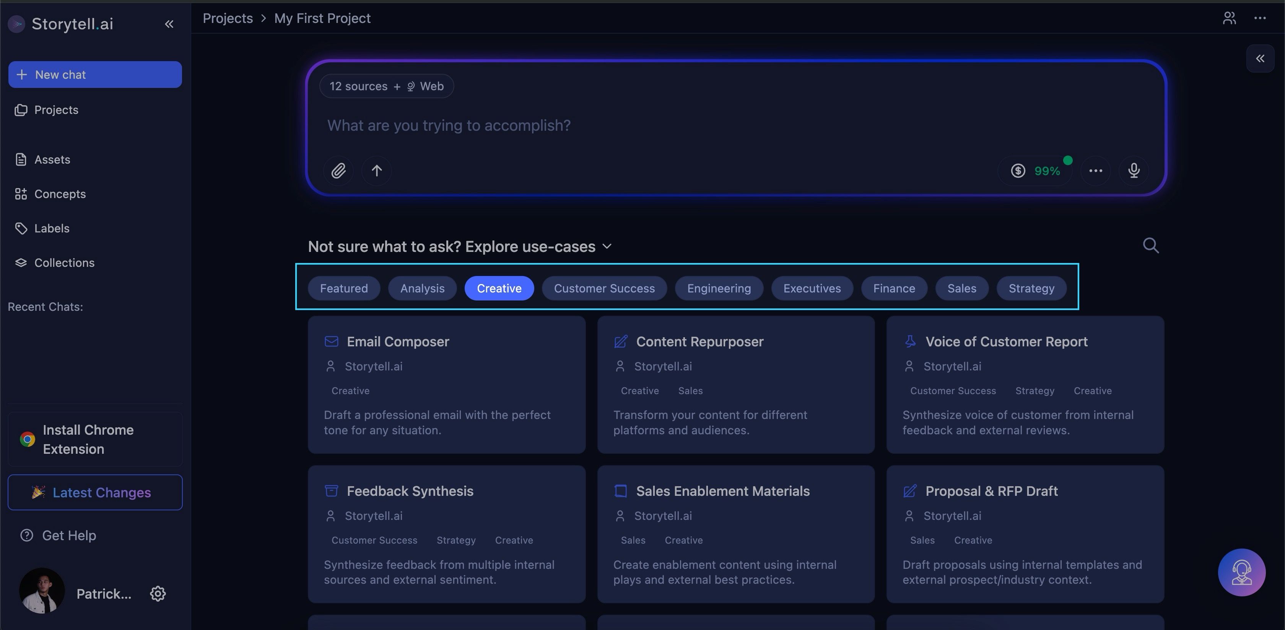Click the prompt text input field

pos(698,125)
